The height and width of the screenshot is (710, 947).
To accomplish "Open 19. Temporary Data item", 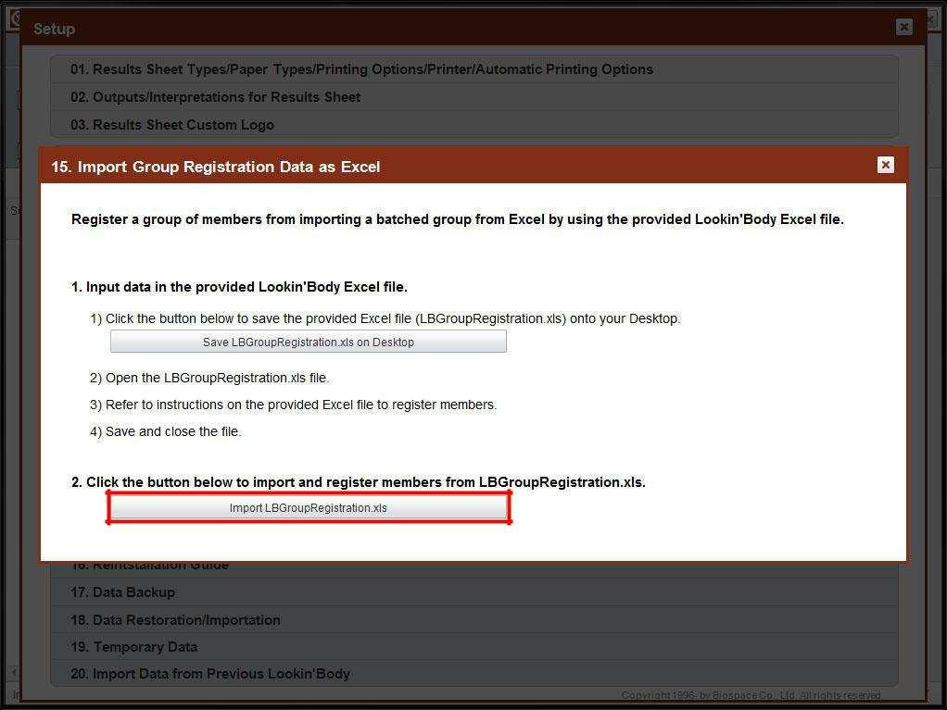I will [474, 647].
